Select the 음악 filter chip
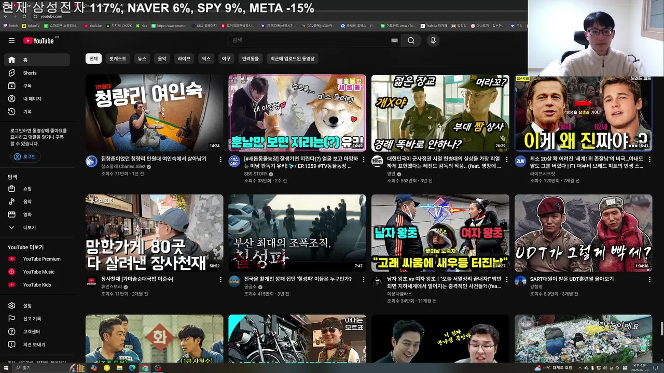The height and width of the screenshot is (373, 664). tap(162, 59)
